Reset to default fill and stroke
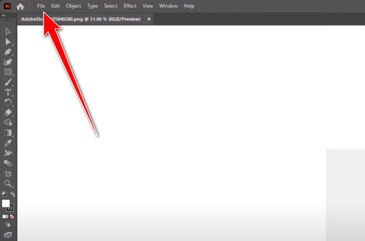Screen dimensions: 365x241 [4, 195]
